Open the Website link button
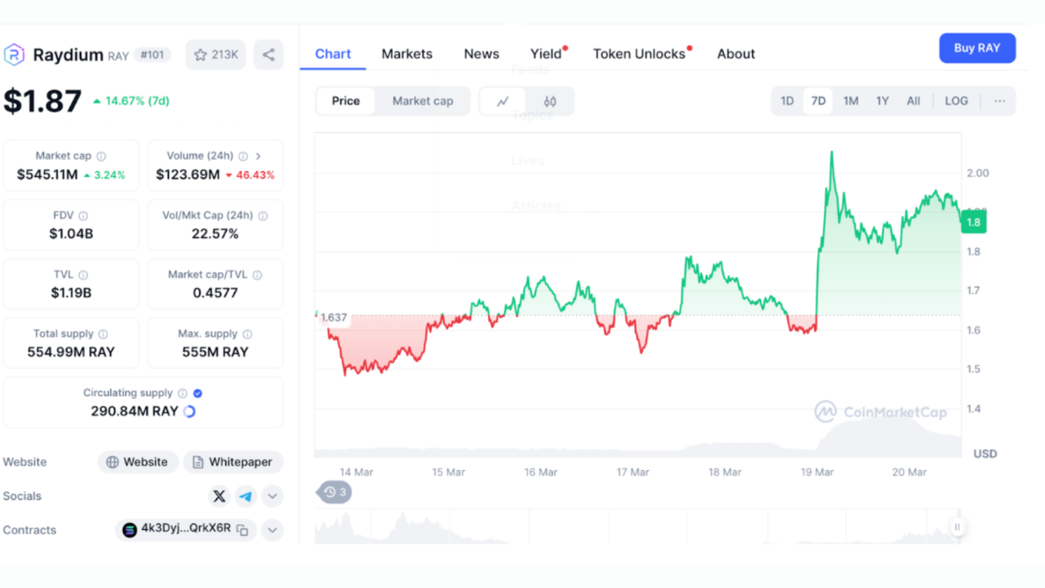The width and height of the screenshot is (1045, 588). tap(138, 462)
